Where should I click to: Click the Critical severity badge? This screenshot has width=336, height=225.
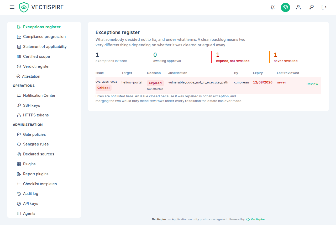(x=103, y=88)
